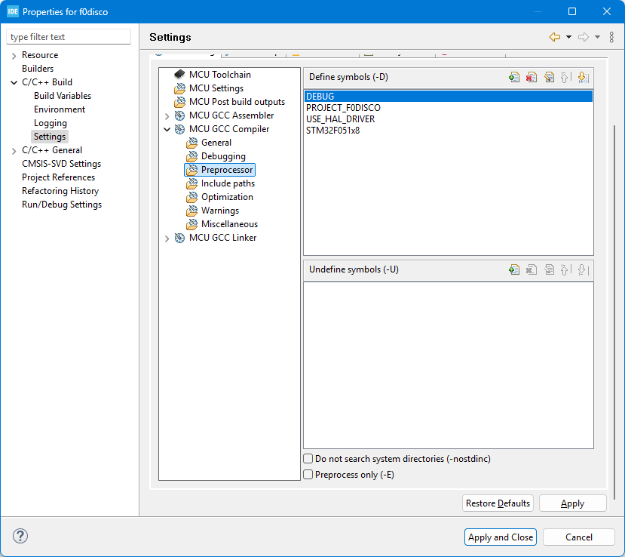Click Delete icon in Define symbols toolbar

[532, 77]
